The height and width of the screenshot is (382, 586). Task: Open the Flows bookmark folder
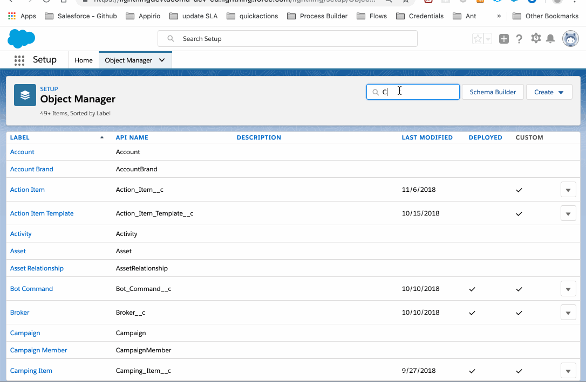coord(372,16)
